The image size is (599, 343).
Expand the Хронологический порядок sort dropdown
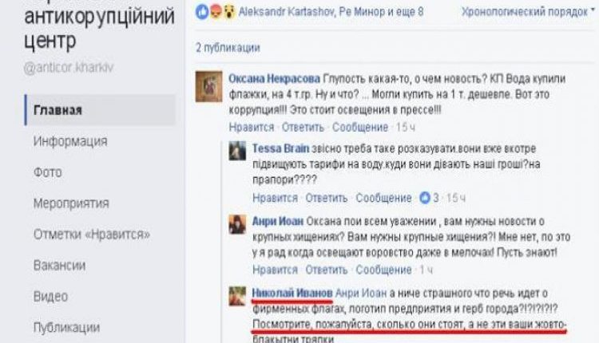point(528,12)
